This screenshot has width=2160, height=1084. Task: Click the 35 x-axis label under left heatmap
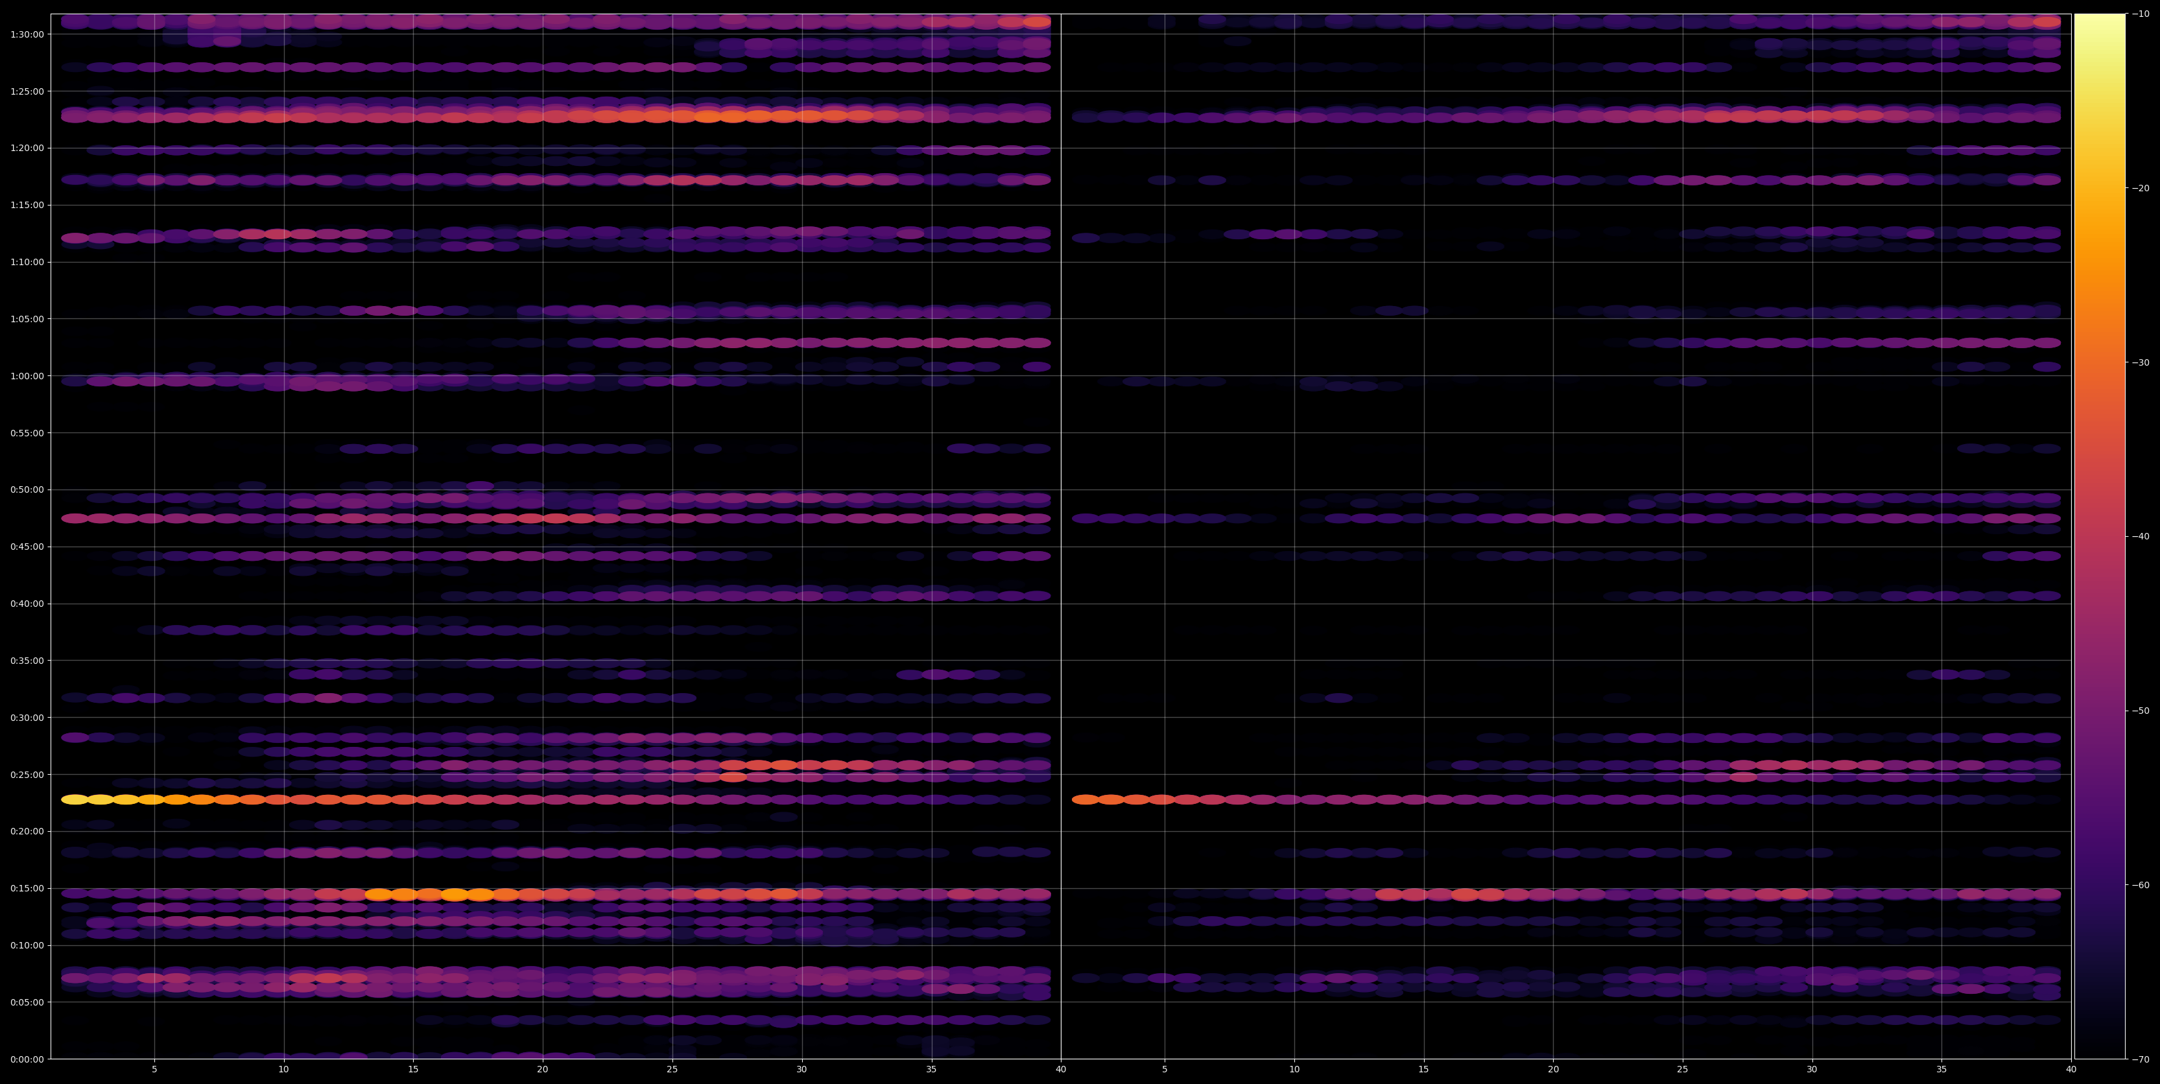tap(932, 1070)
